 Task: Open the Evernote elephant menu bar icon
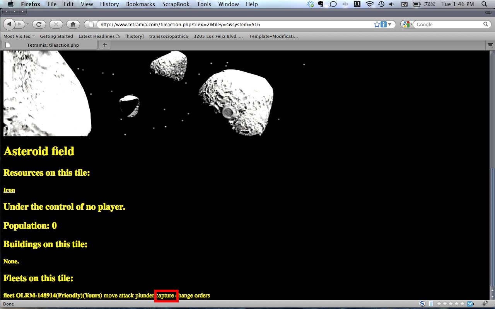321,4
